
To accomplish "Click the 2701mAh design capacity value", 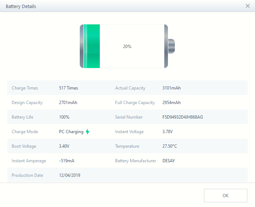I will 68,103.
